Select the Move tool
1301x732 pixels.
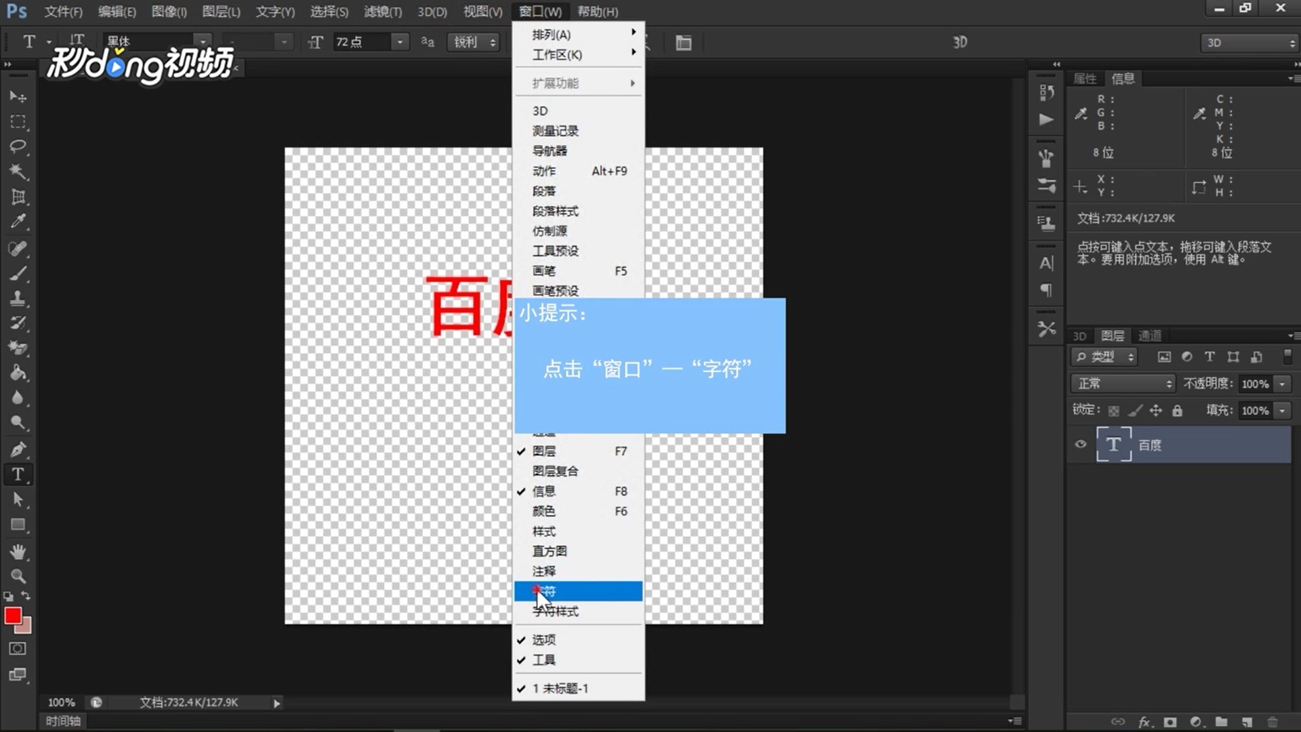tap(18, 96)
